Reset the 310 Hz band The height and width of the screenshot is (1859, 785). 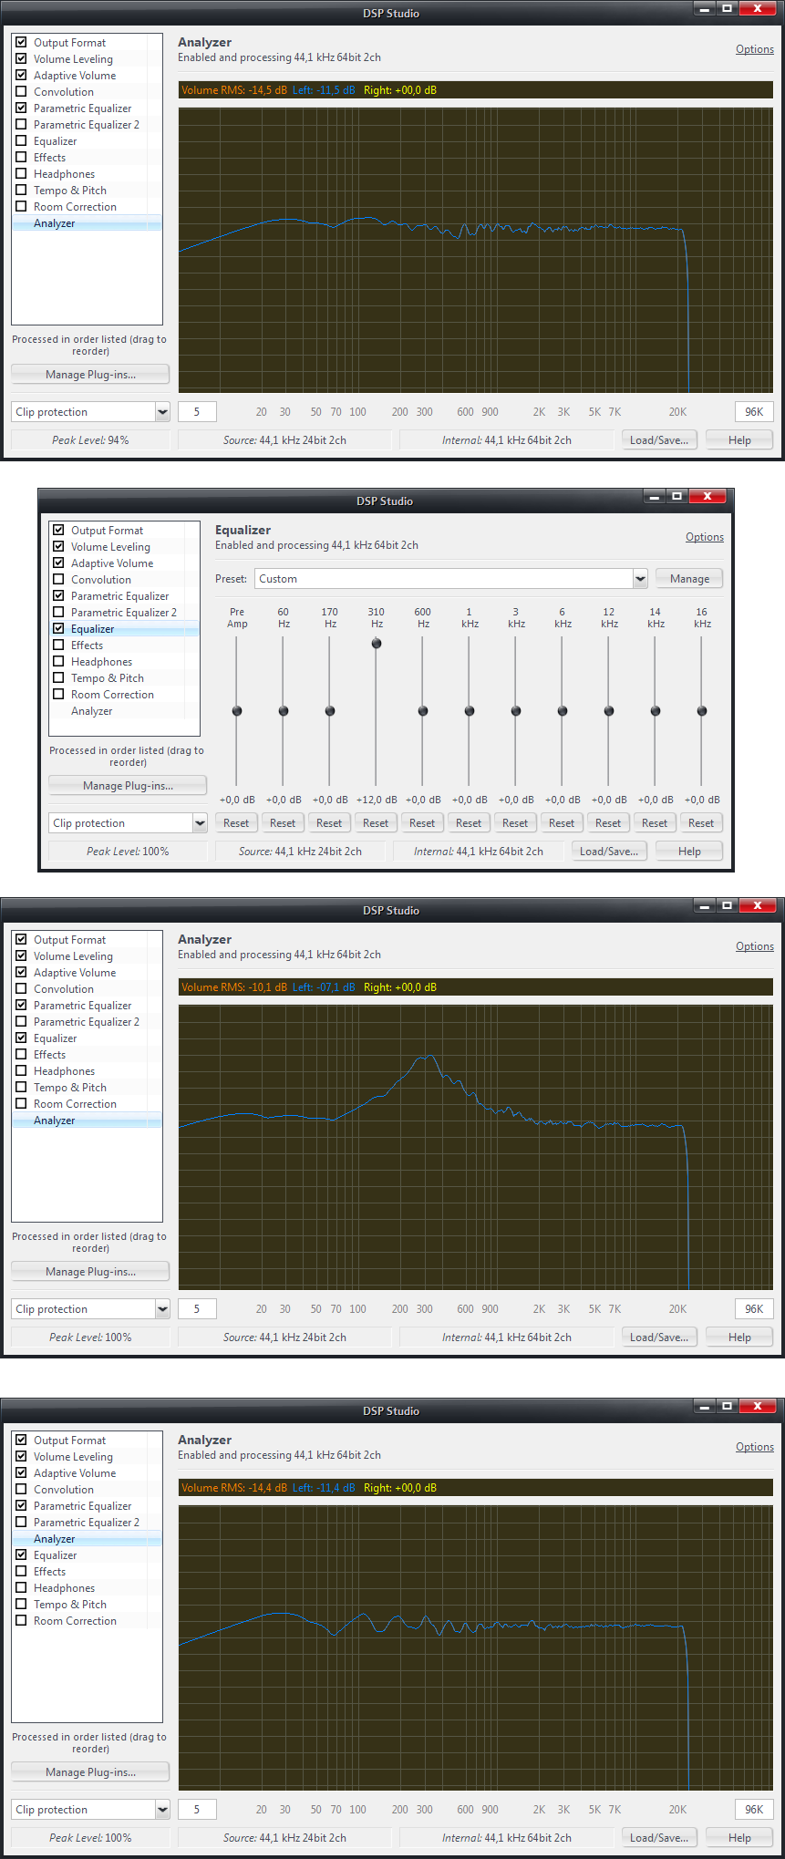376,823
